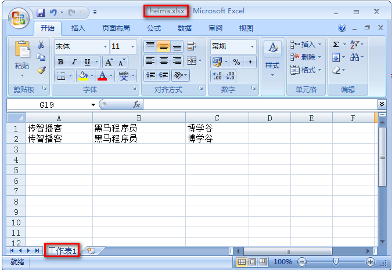Switch to the 审阅 ribbon tab

(215, 28)
